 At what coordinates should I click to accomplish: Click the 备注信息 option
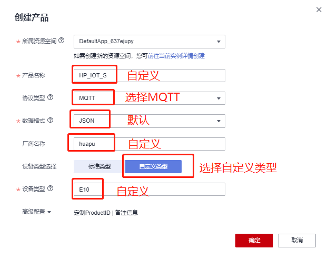pos(126,213)
